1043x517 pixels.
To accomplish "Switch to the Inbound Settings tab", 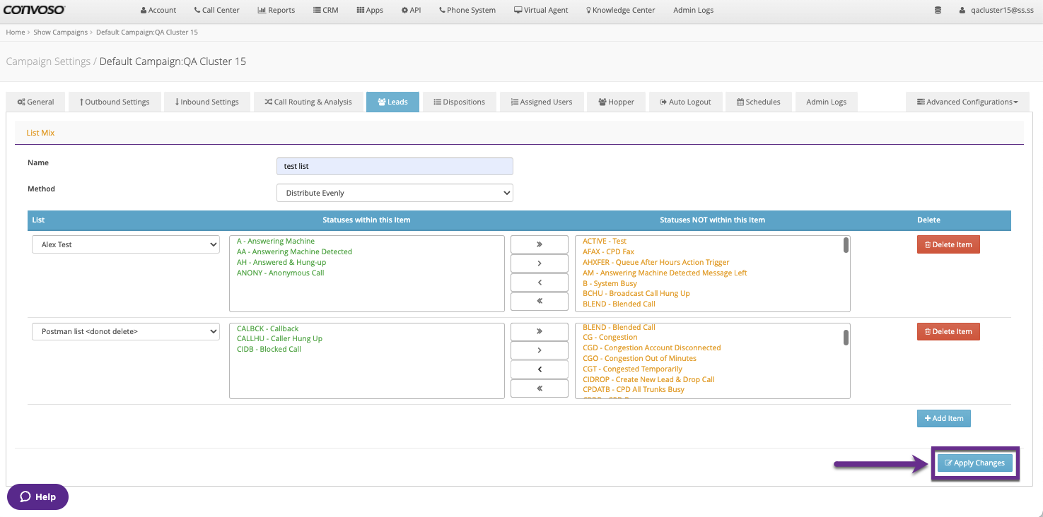I will click(x=206, y=102).
